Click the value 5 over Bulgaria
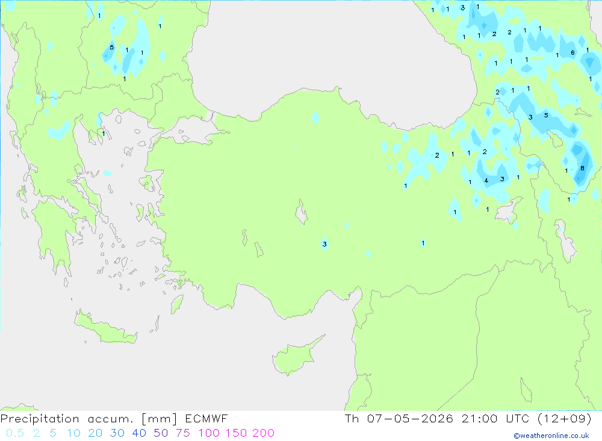 (x=112, y=47)
